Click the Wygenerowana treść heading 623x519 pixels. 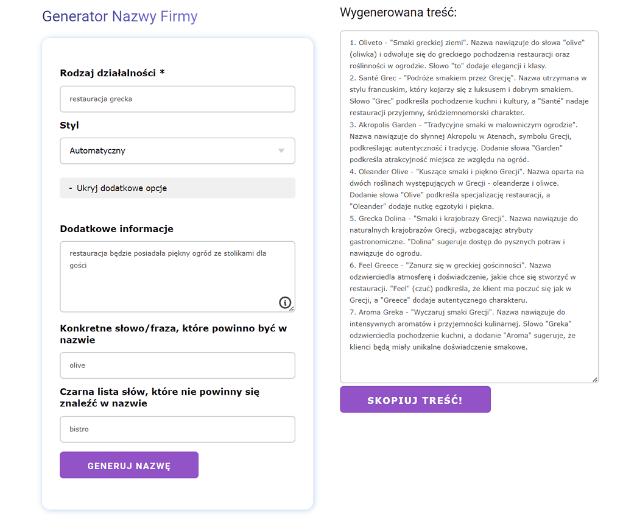coord(398,12)
